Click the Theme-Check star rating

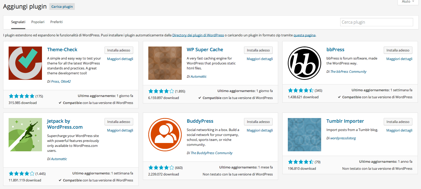[22, 96]
